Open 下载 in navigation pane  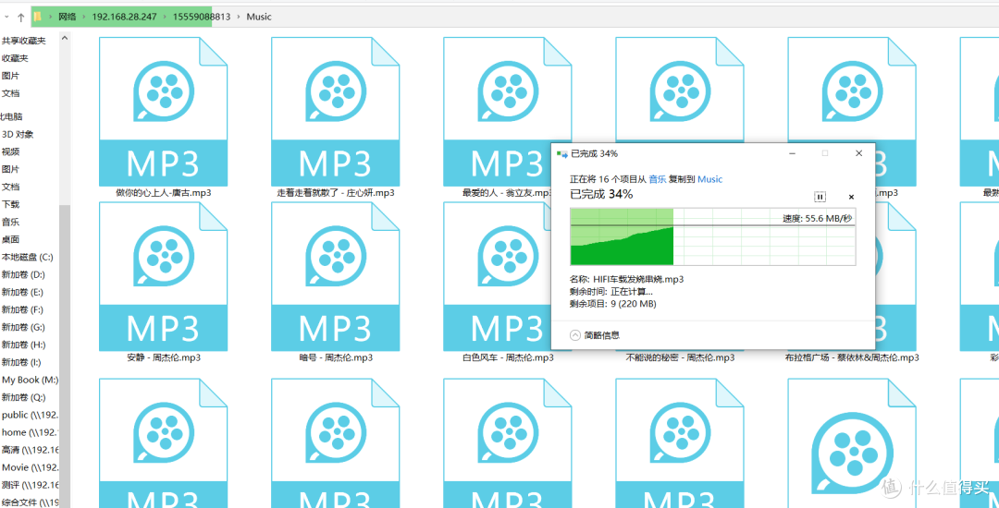[x=10, y=205]
